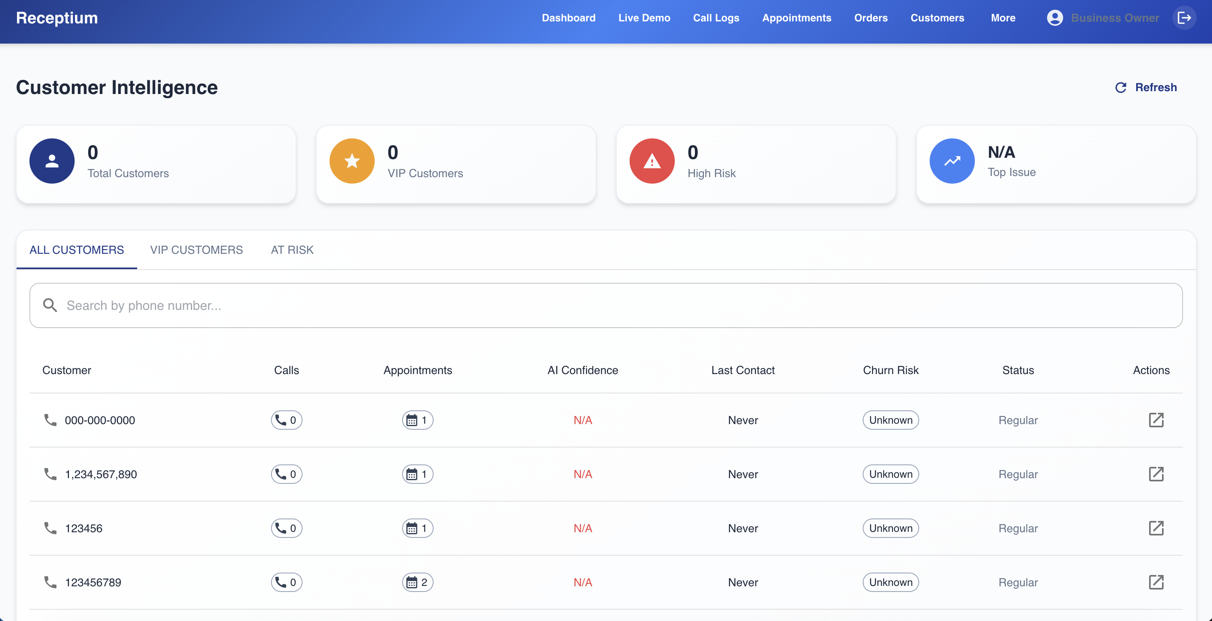Click the magnifier icon in search box
This screenshot has width=1212, height=621.
point(50,305)
